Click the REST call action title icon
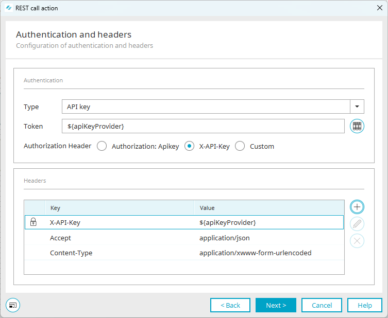This screenshot has height=318, width=388. tap(9, 8)
